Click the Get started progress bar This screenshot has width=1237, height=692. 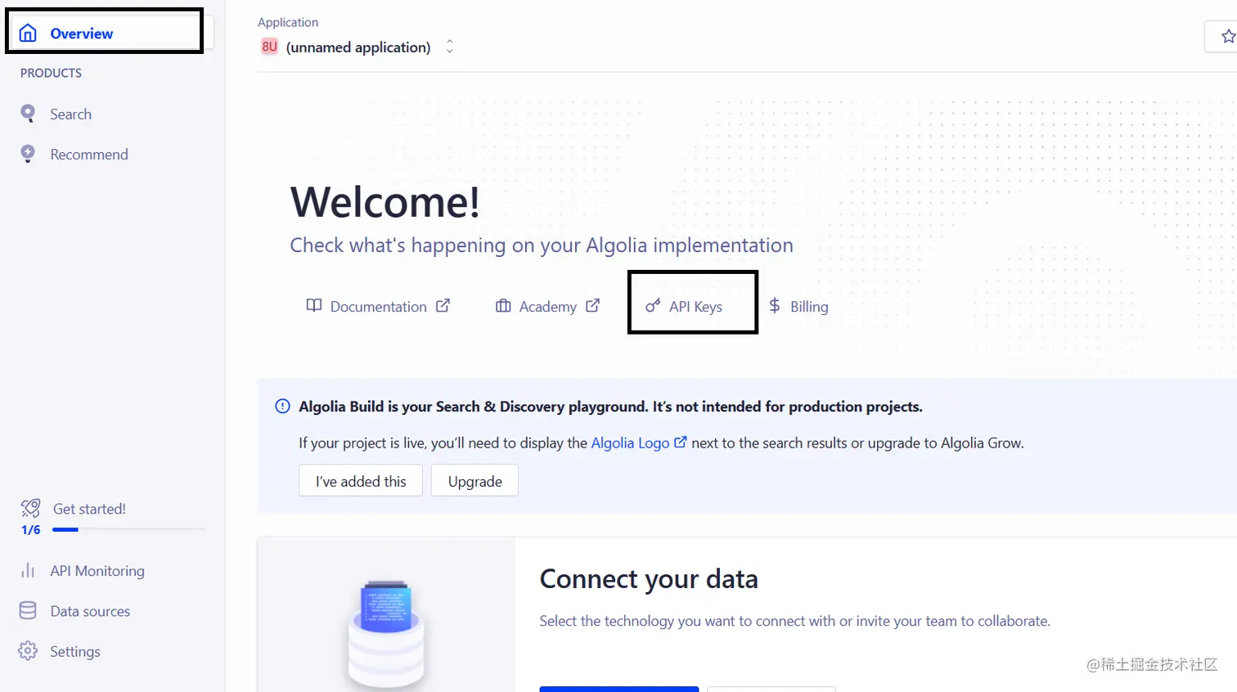tap(128, 530)
